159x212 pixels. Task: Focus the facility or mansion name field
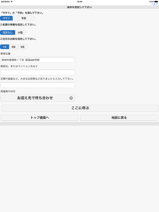38,73
